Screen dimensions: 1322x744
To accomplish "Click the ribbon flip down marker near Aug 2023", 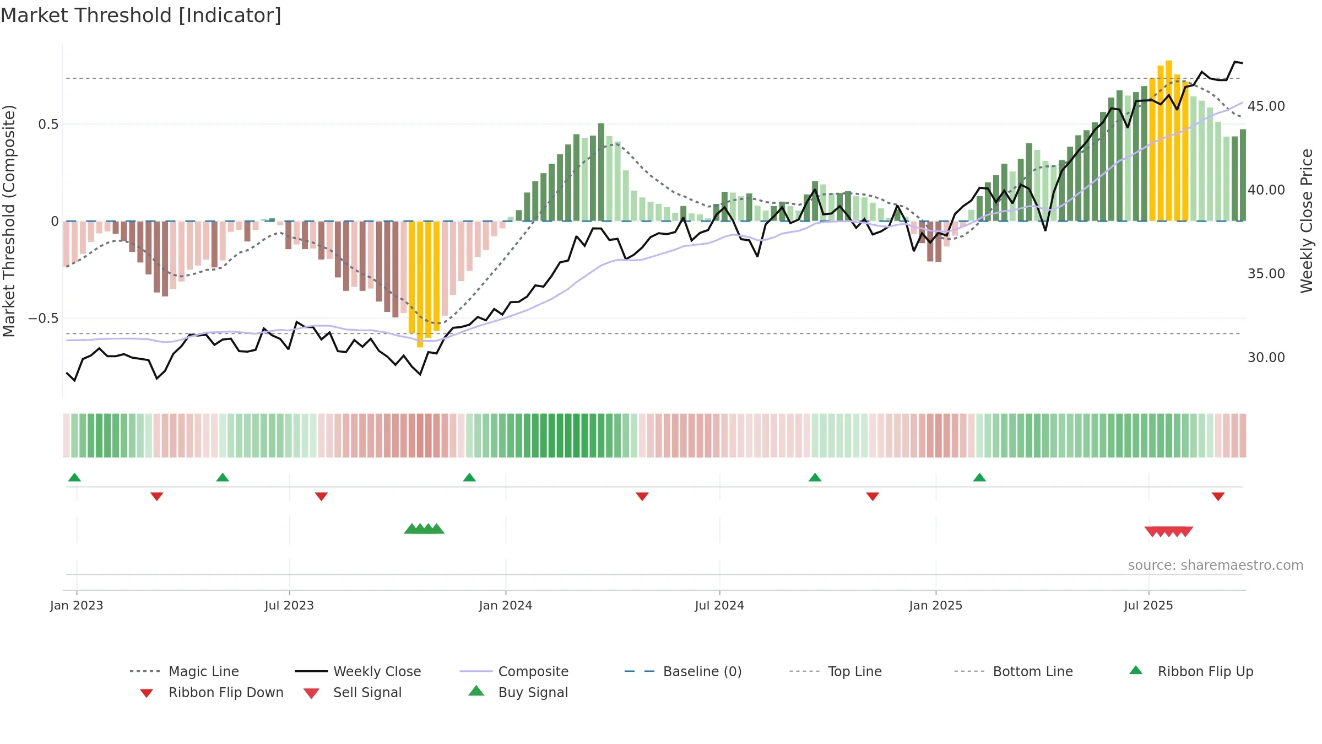I will point(322,497).
